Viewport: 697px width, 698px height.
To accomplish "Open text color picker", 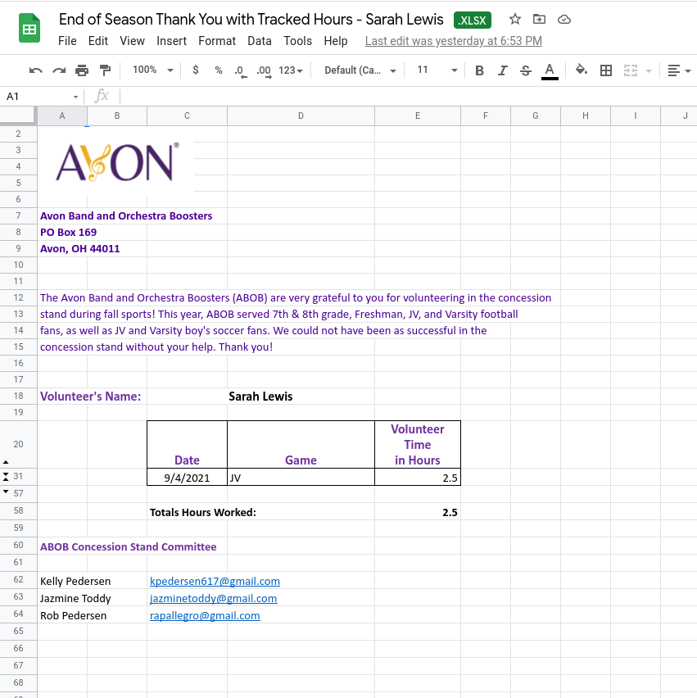I will (550, 71).
